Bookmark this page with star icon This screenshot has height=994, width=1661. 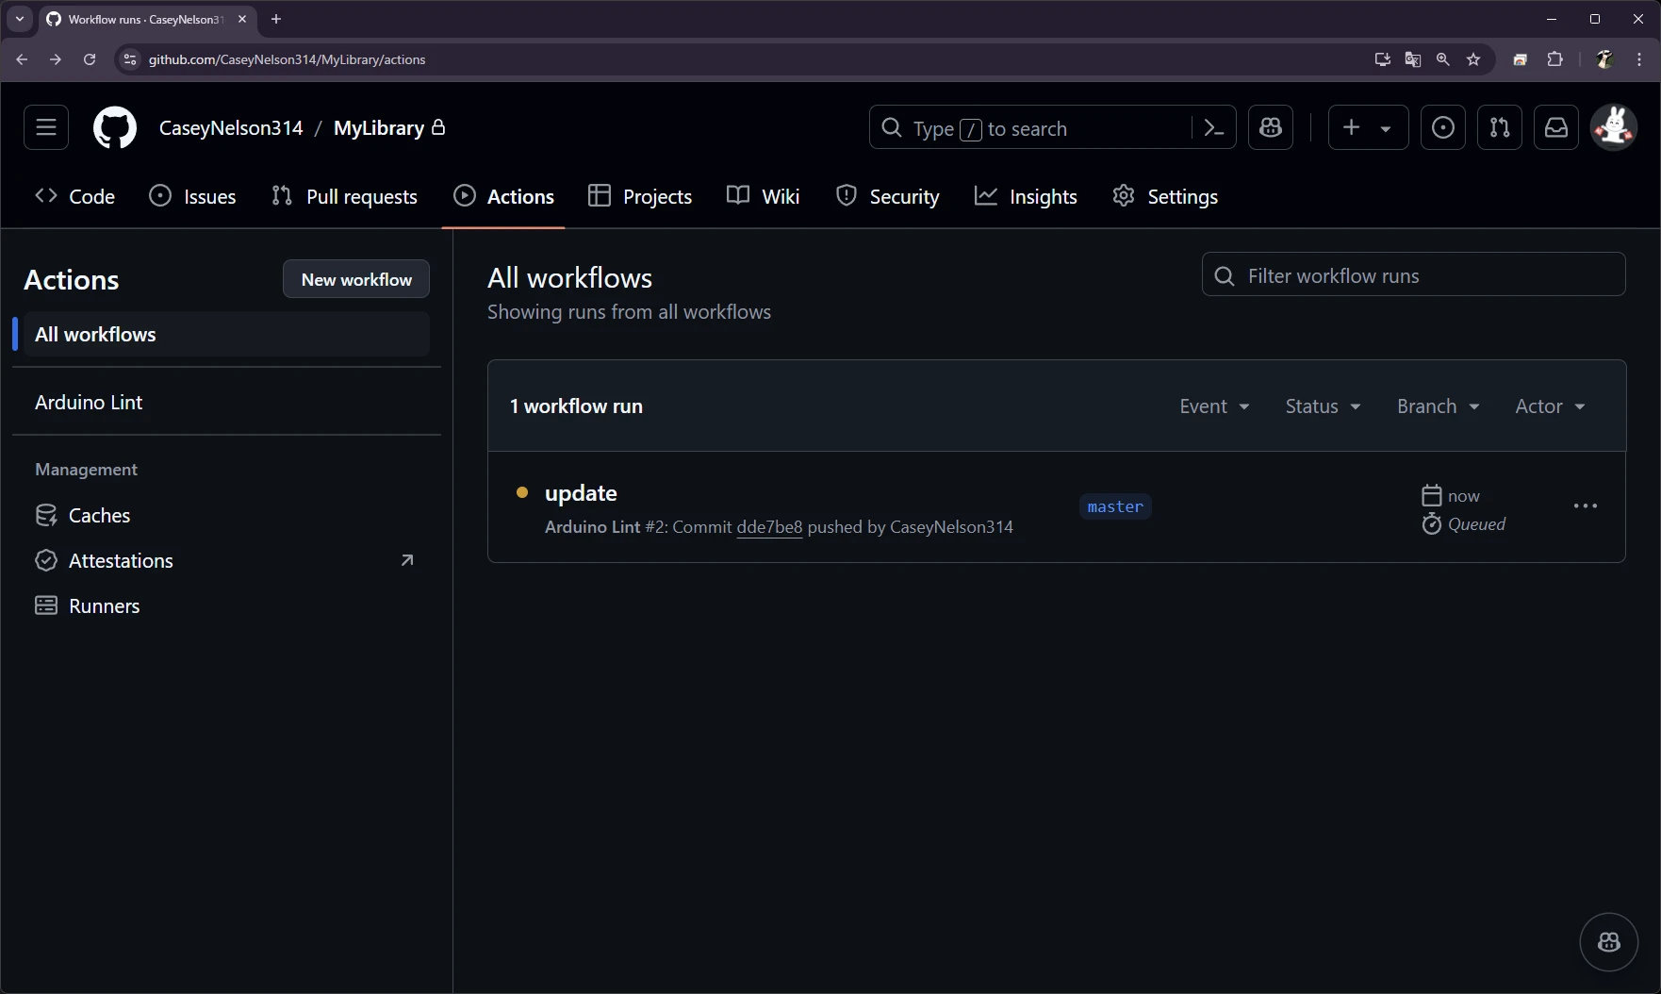coord(1473,59)
